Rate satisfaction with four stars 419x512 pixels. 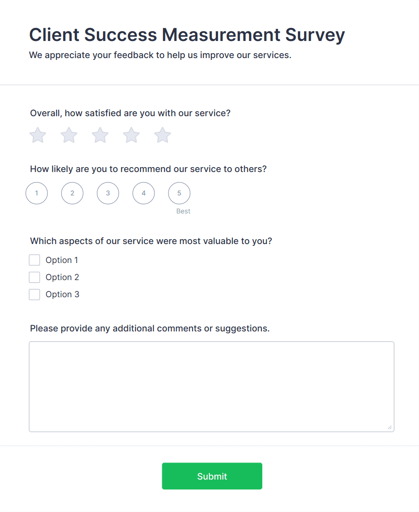pos(131,135)
